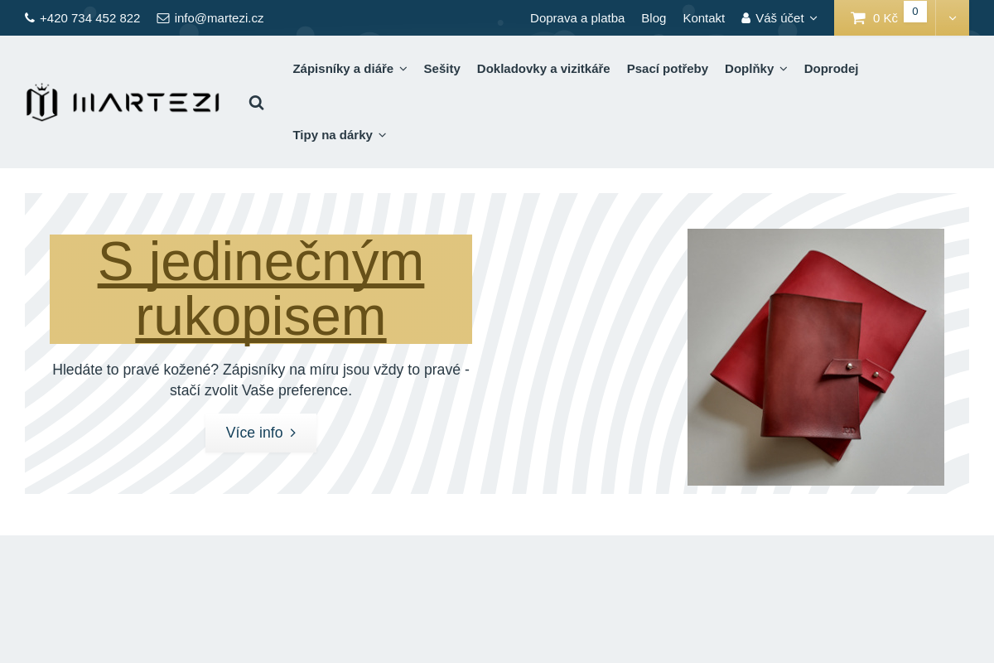This screenshot has width=994, height=663.
Task: Click the red leather notebook image
Action: pyautogui.click(x=815, y=357)
